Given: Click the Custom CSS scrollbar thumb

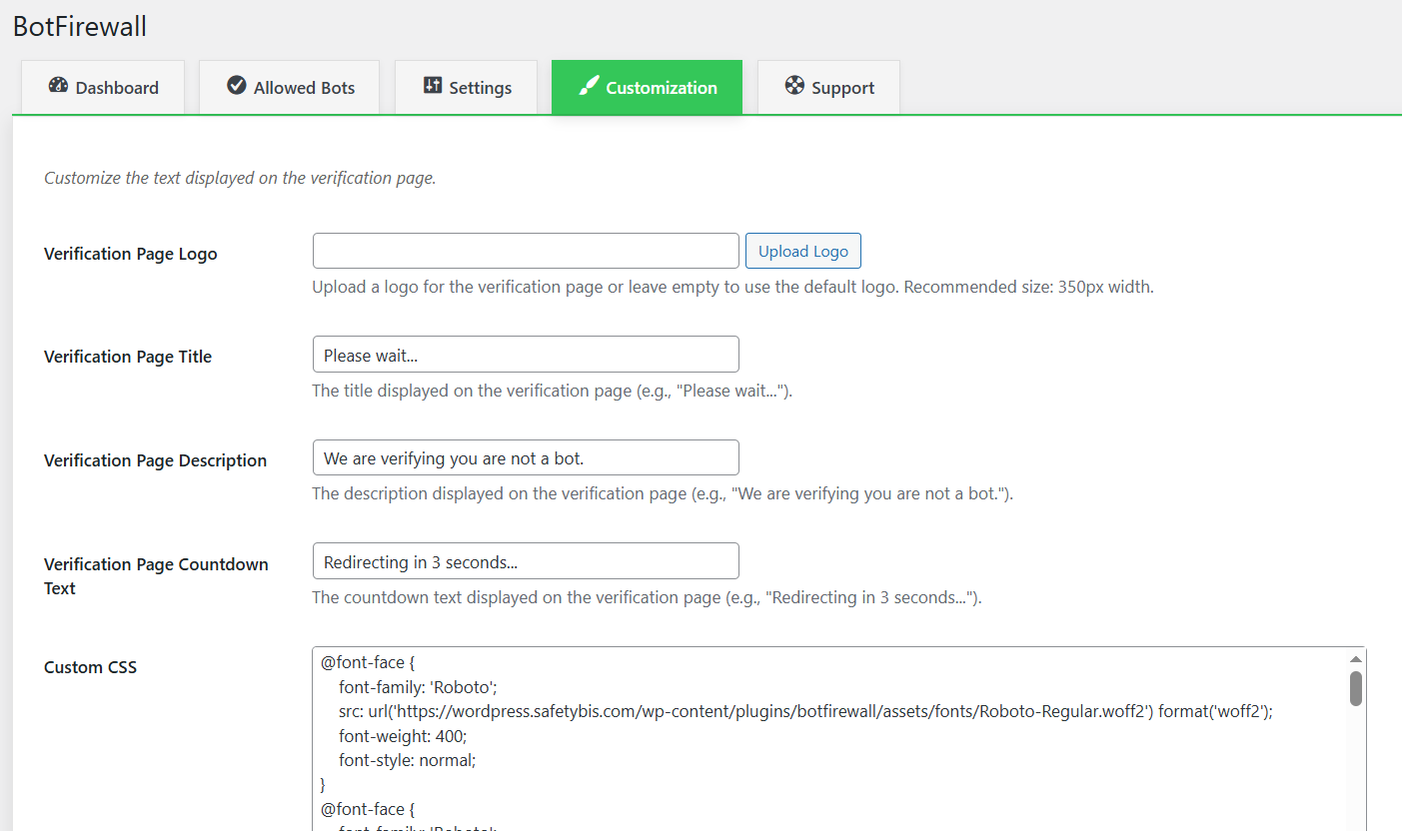Looking at the screenshot, I should [1356, 689].
